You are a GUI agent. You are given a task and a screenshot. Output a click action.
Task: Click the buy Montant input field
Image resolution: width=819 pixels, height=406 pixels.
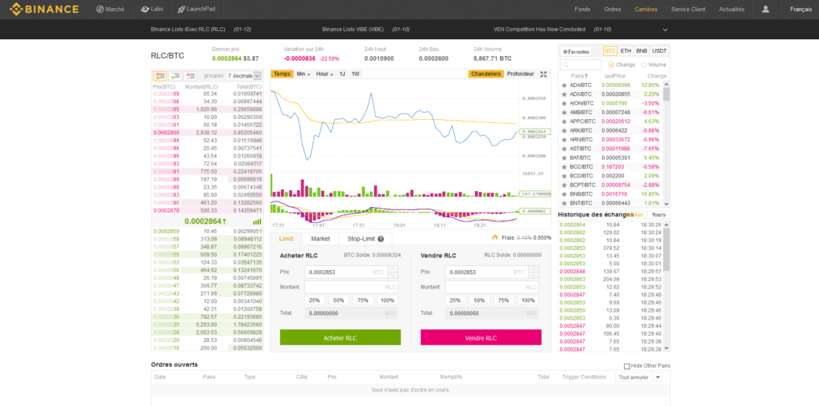coord(351,287)
